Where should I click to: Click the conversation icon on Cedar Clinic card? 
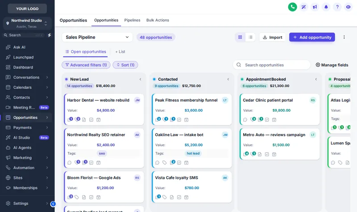tap(245, 120)
